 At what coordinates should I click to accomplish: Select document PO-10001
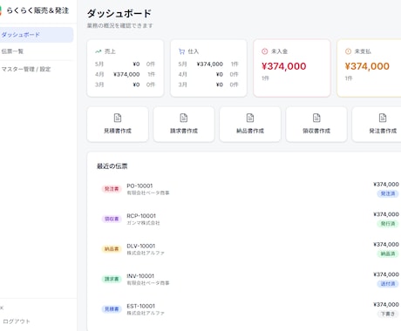point(139,186)
